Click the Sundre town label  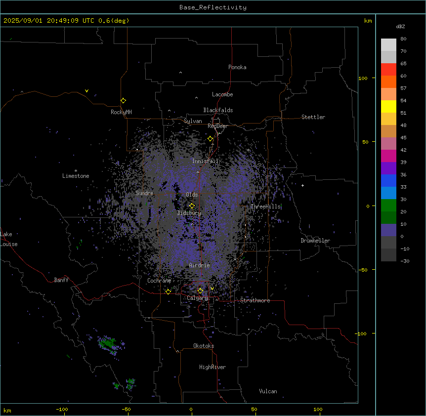(144, 193)
